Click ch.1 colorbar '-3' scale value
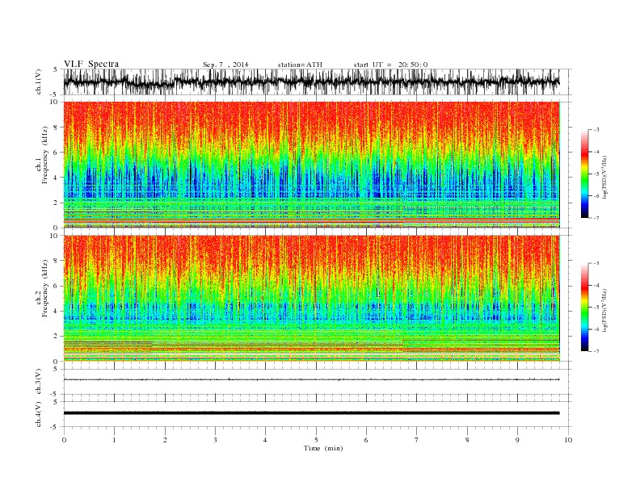Viewport: 640px width, 494px height. (596, 130)
